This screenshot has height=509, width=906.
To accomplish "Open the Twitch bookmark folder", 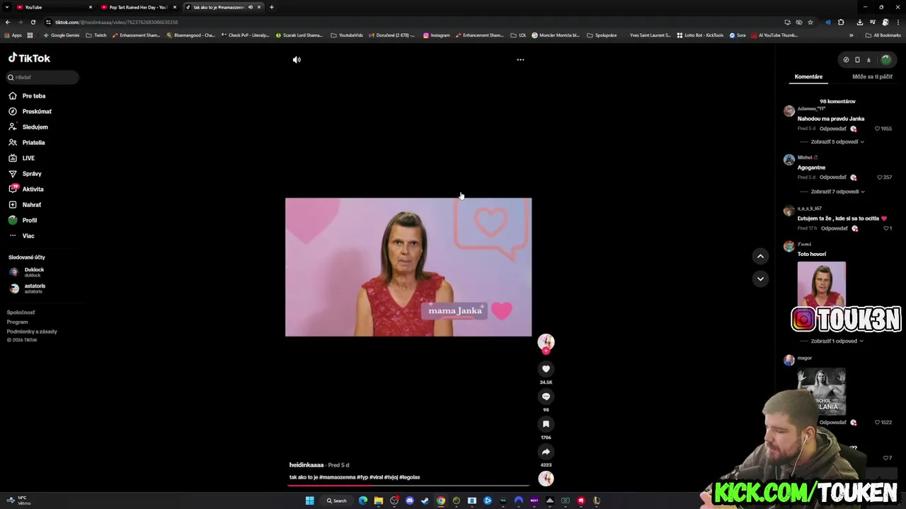I will click(96, 35).
